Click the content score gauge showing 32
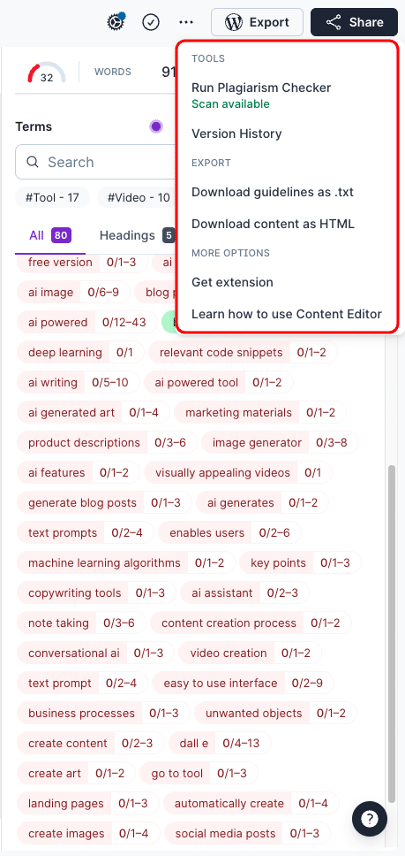Screen dimensions: 405x856 pos(47,73)
